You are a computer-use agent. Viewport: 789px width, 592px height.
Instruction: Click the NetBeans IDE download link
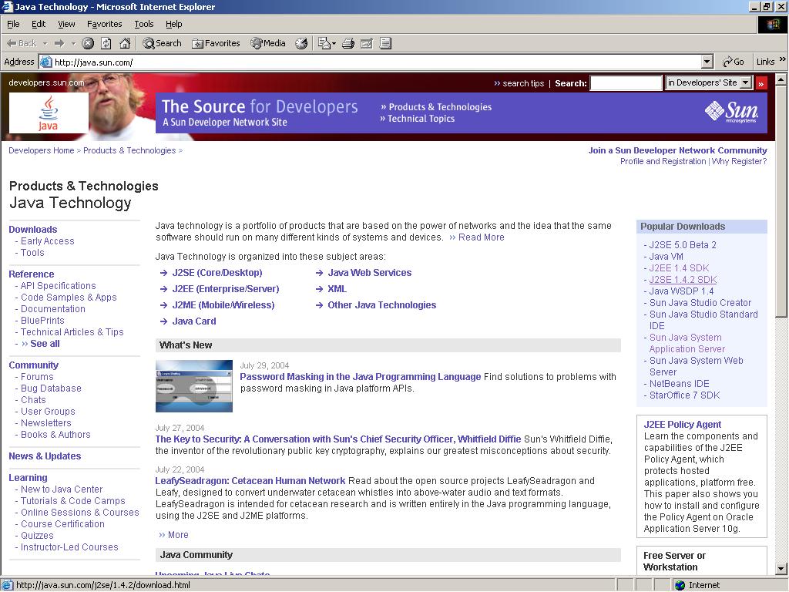pos(680,384)
